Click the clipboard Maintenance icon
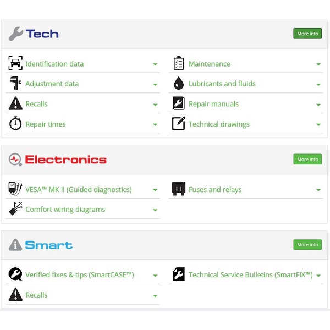Image resolution: width=330 pixels, height=330 pixels. (x=179, y=63)
